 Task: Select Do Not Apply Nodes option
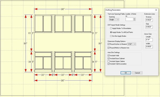[x=111, y=36]
